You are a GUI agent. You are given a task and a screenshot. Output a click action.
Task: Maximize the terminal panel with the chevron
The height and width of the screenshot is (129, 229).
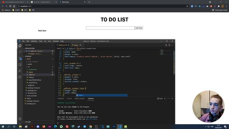(x=169, y=99)
